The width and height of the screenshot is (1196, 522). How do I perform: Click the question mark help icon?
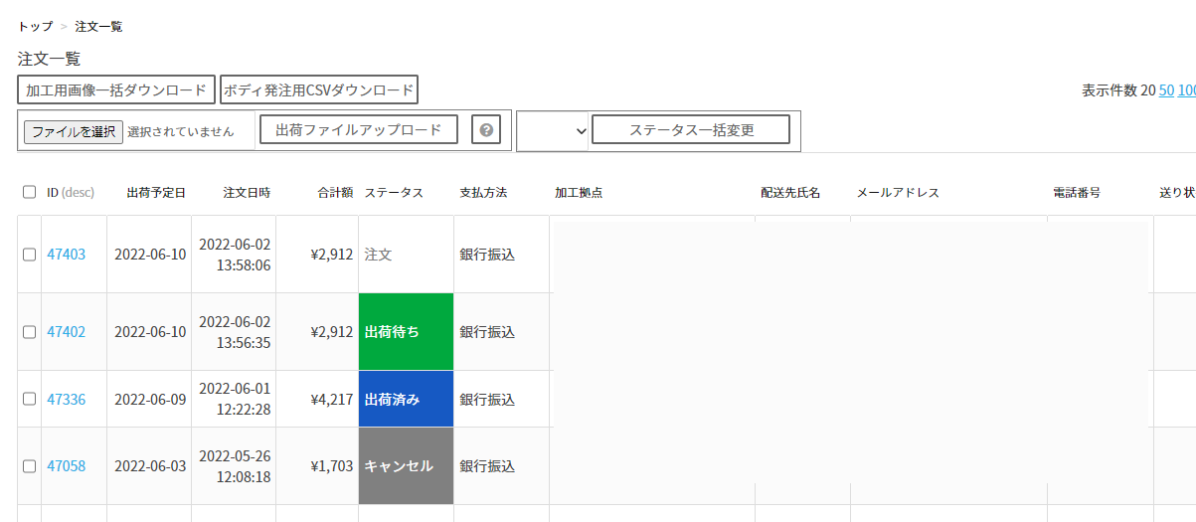point(485,130)
